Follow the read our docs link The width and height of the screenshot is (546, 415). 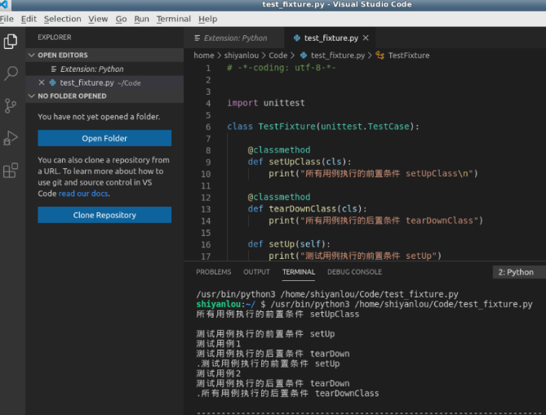(83, 194)
